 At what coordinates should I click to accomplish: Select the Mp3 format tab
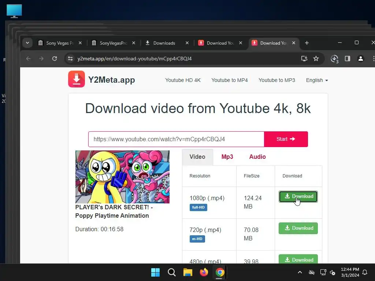tap(227, 157)
